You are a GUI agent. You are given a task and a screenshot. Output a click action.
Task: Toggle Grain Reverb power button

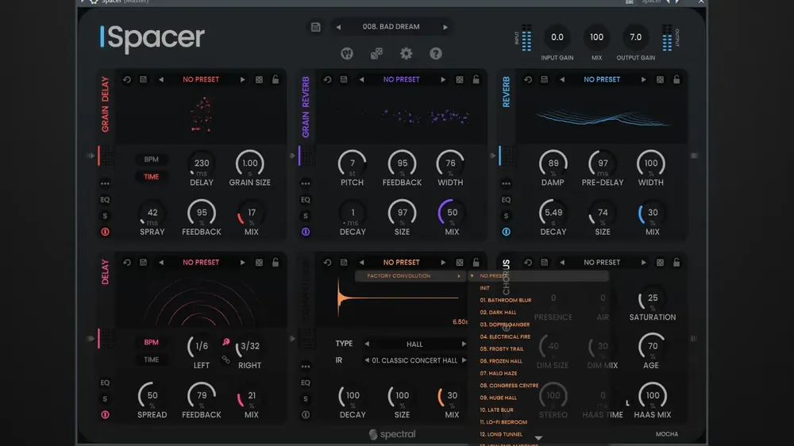coord(306,232)
